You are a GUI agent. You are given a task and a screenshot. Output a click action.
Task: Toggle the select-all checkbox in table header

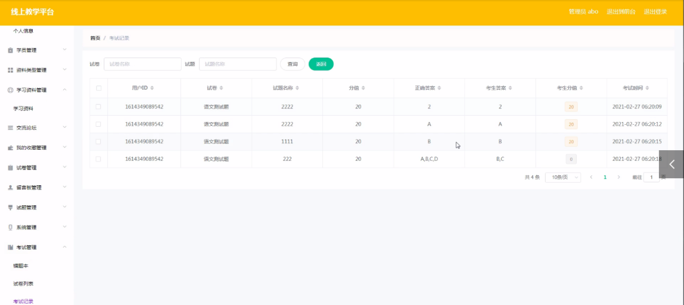[x=98, y=88]
